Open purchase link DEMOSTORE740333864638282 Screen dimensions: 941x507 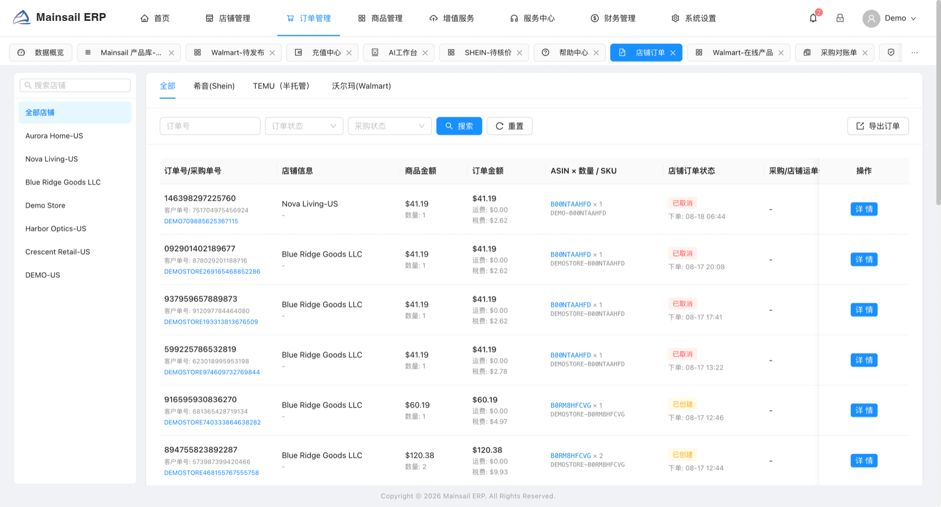coord(212,422)
